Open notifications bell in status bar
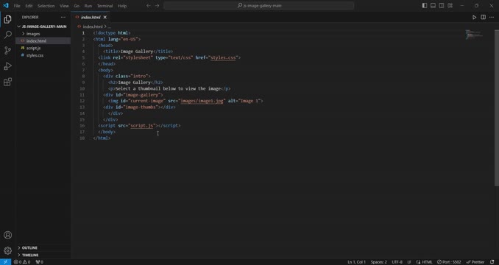Viewport: 499px width, 265px height. pos(492,262)
